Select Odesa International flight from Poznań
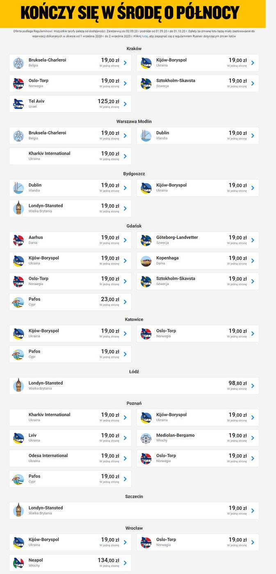The image size is (276, 574). click(70, 458)
